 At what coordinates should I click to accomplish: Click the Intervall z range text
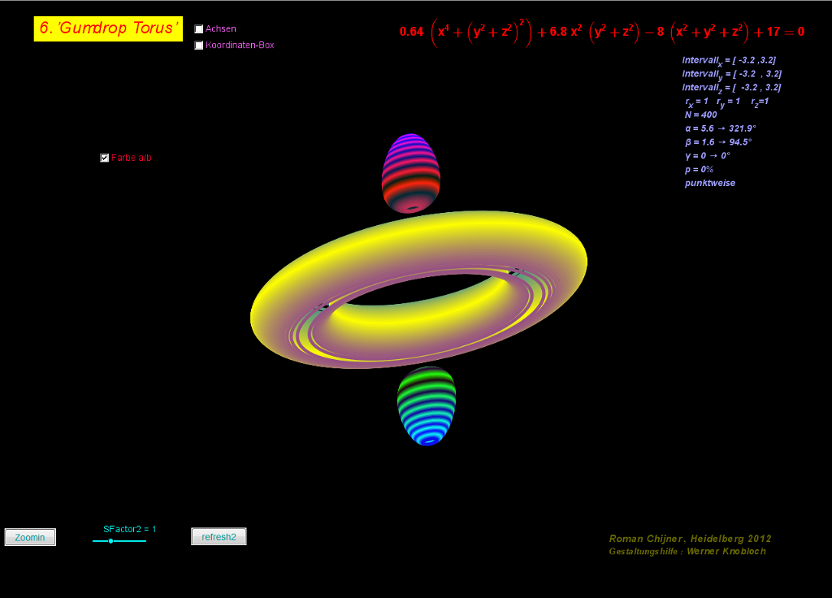(731, 88)
